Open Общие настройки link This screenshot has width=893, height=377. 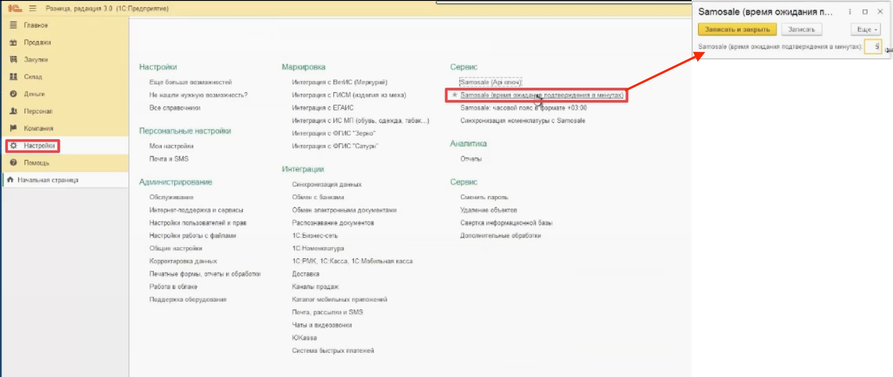pyautogui.click(x=176, y=248)
